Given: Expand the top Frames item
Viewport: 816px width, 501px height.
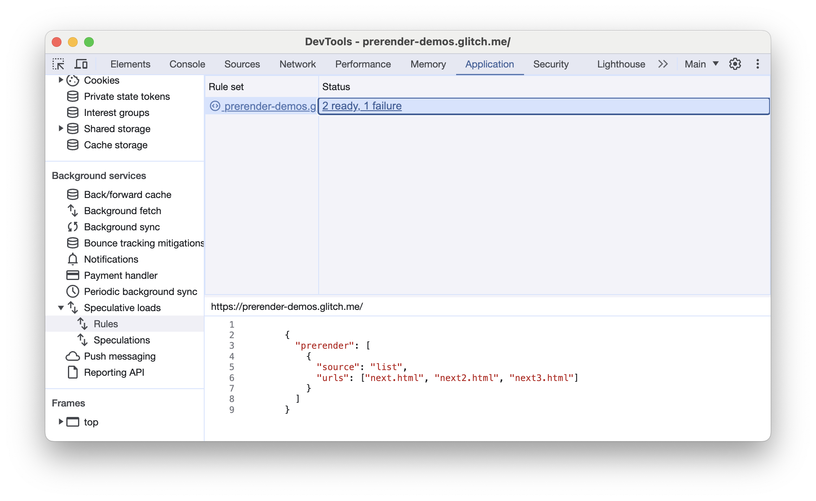Looking at the screenshot, I should (61, 422).
